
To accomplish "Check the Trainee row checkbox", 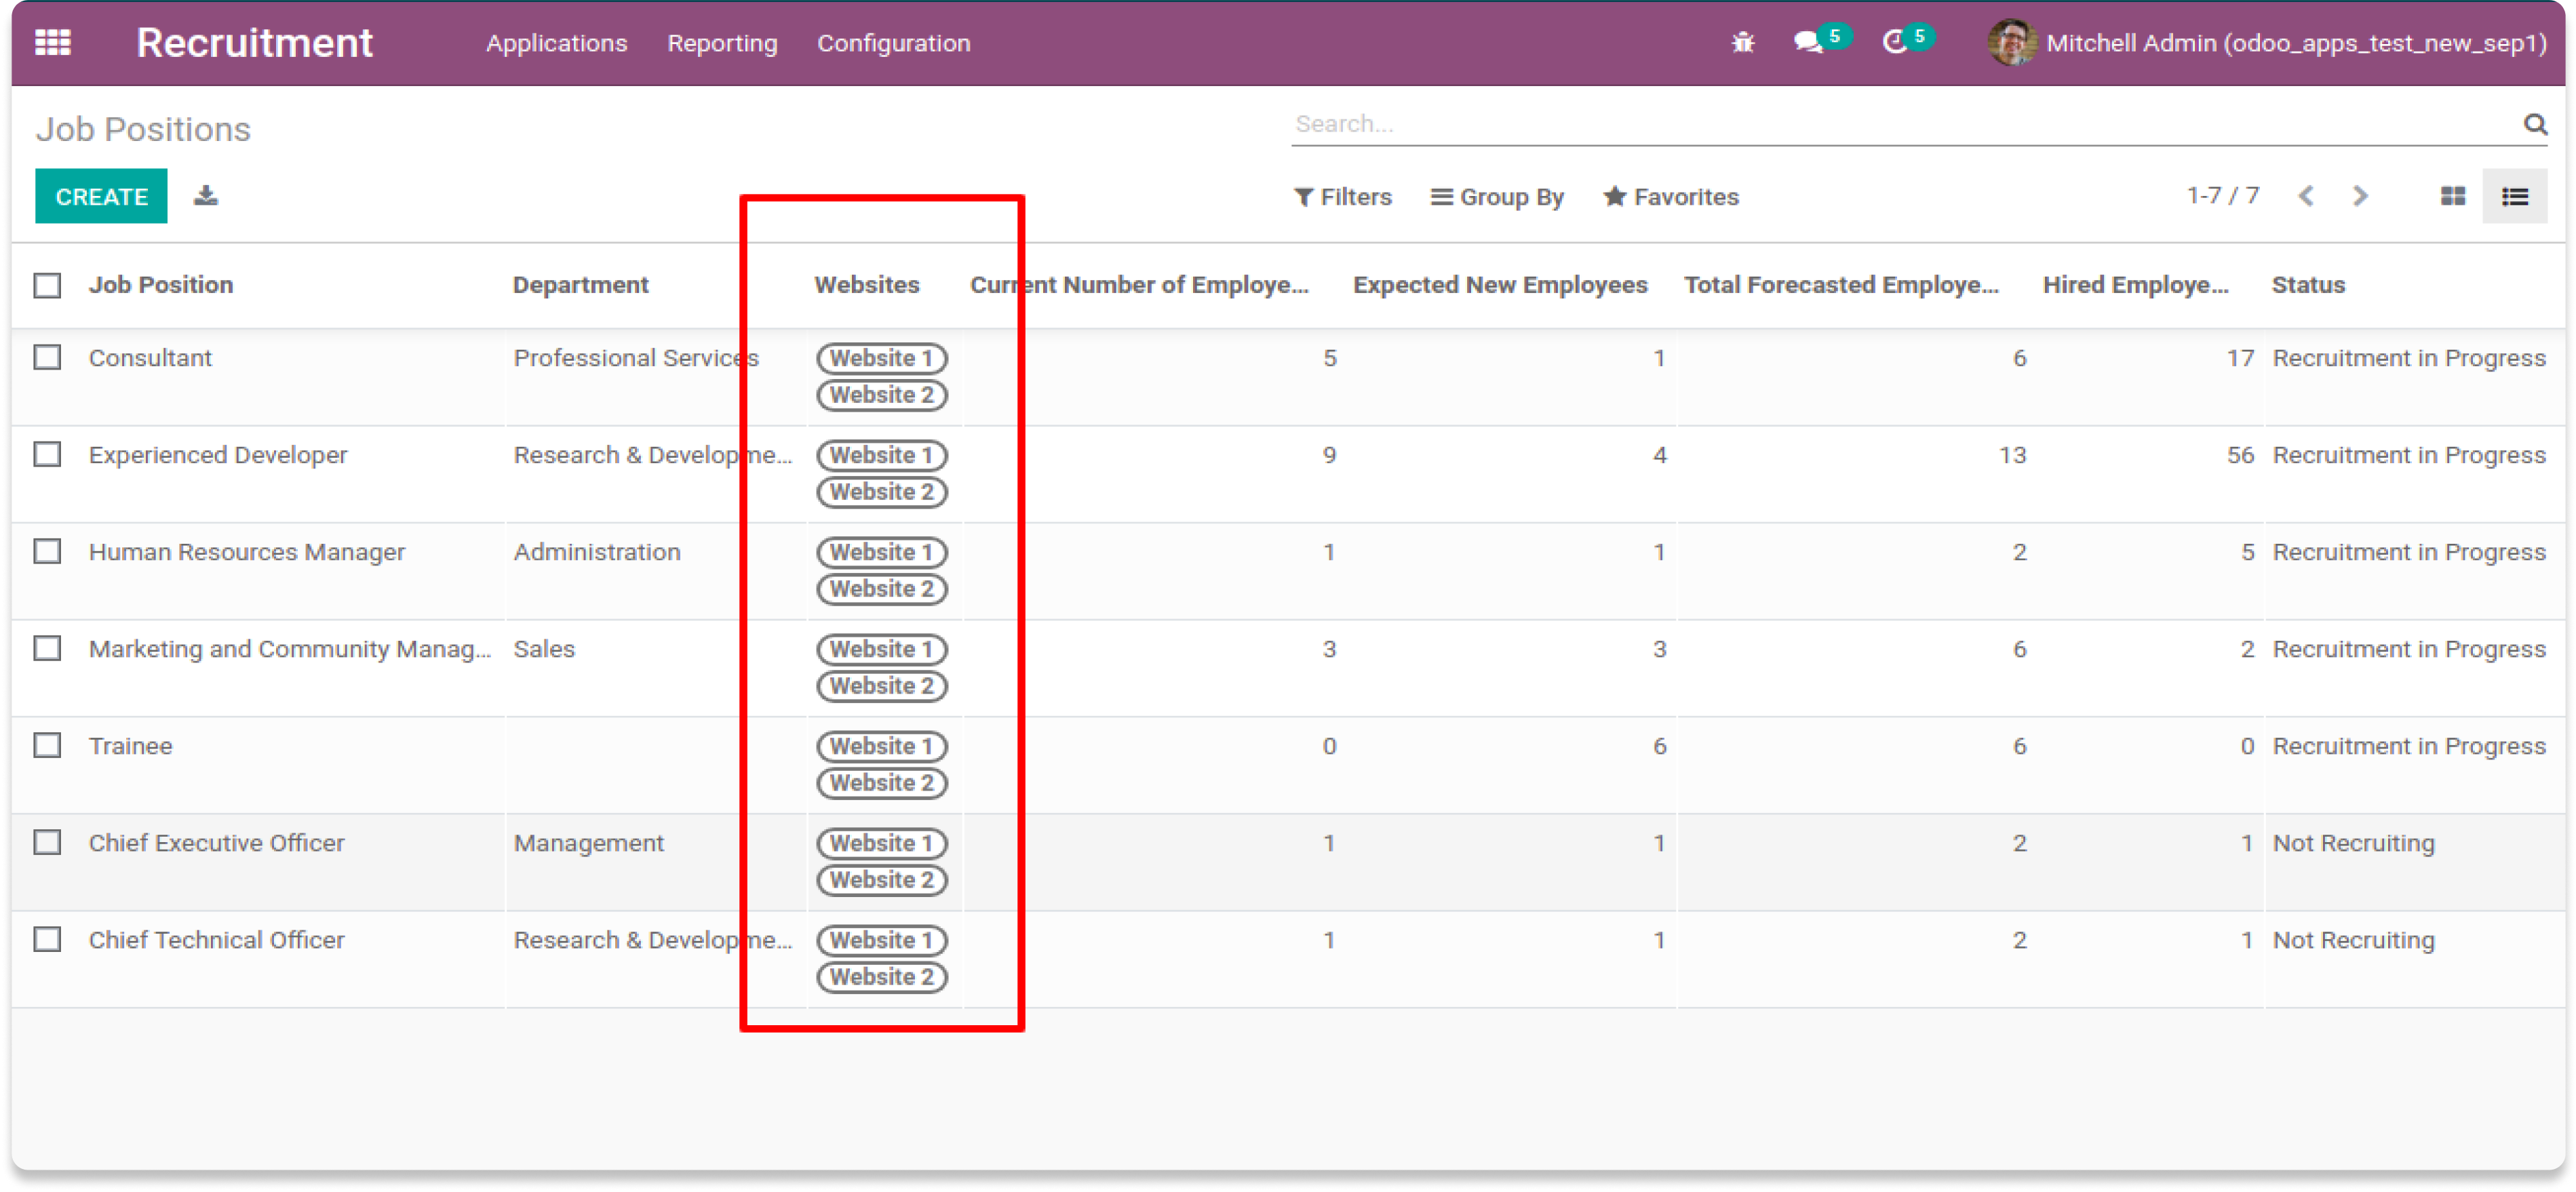I will click(47, 745).
